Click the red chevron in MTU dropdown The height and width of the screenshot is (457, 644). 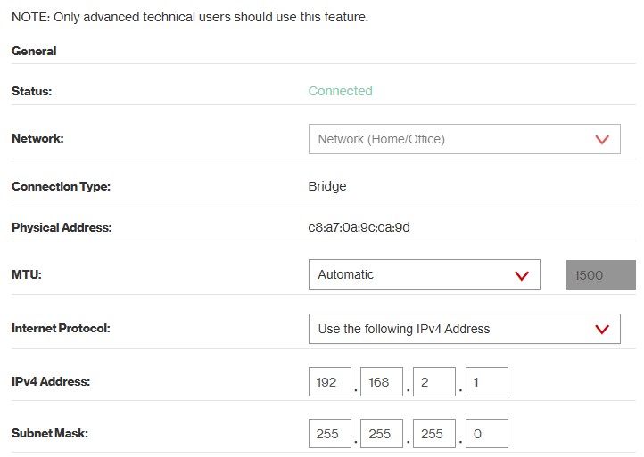pos(522,275)
